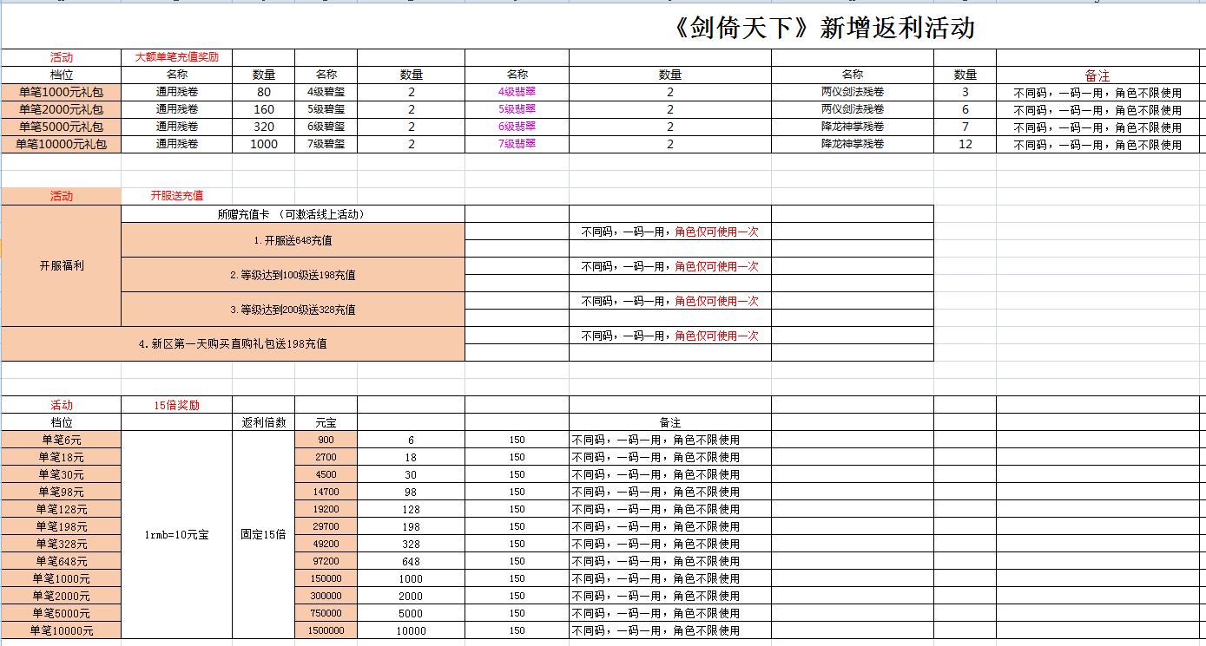Select the 元宝 value 1500000
This screenshot has width=1206, height=646.
(x=326, y=630)
